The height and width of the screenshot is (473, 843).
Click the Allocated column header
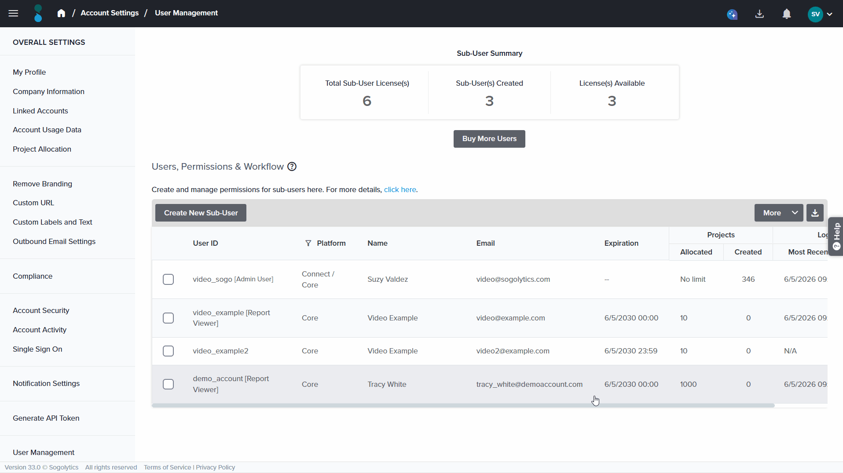(x=696, y=252)
